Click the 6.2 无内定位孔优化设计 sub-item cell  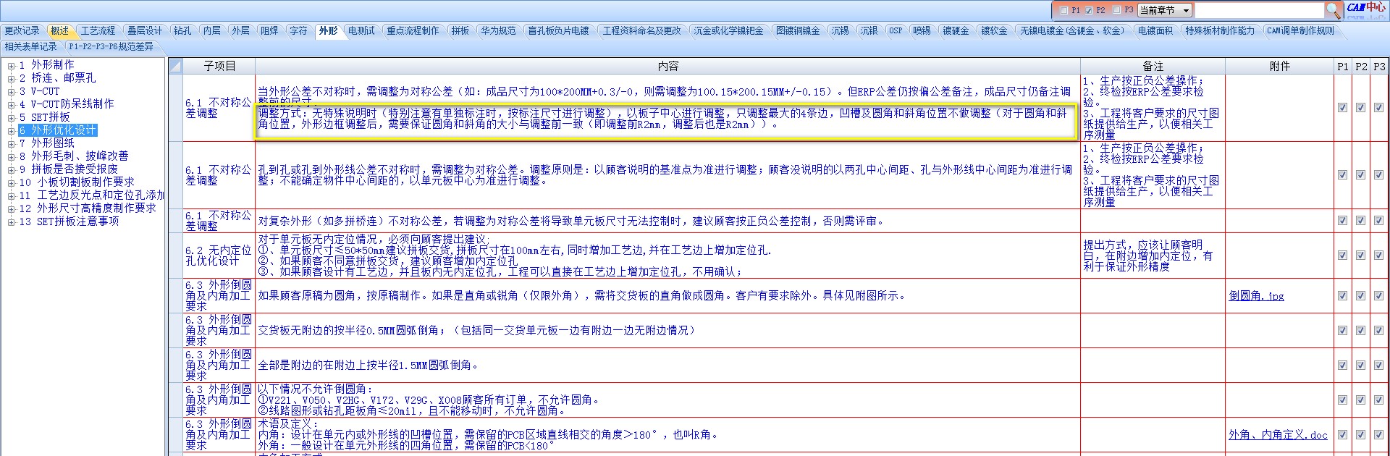[219, 256]
